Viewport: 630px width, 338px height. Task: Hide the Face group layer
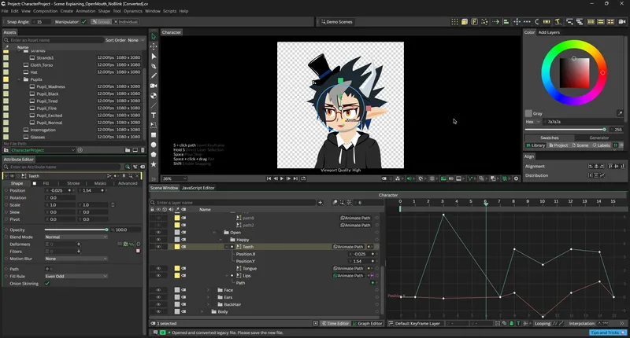[x=158, y=290]
